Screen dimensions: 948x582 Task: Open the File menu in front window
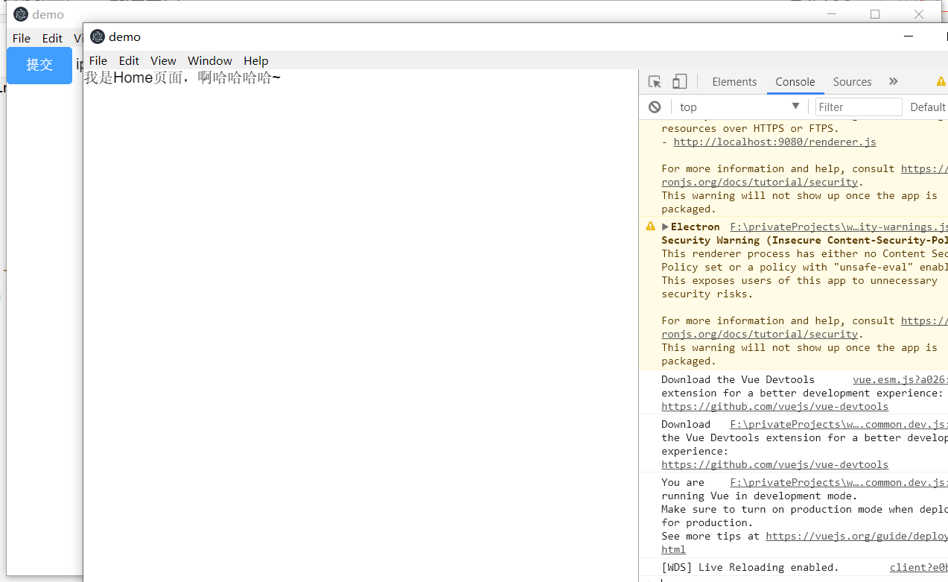[x=98, y=61]
